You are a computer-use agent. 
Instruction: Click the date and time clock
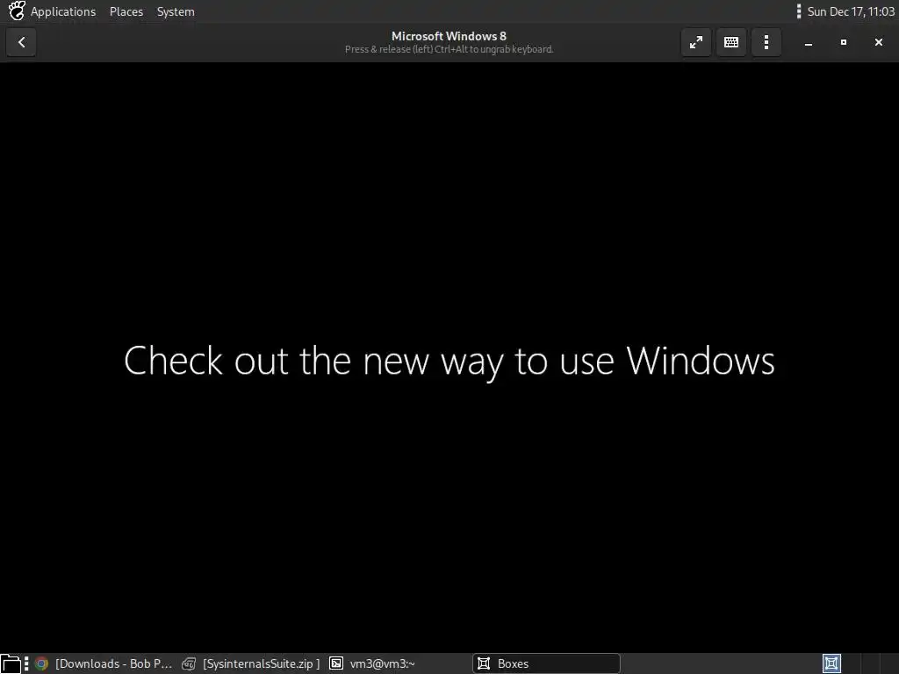click(x=851, y=11)
